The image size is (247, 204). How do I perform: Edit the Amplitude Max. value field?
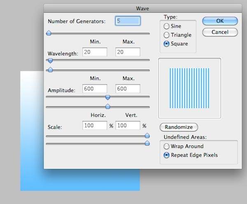click(x=128, y=89)
